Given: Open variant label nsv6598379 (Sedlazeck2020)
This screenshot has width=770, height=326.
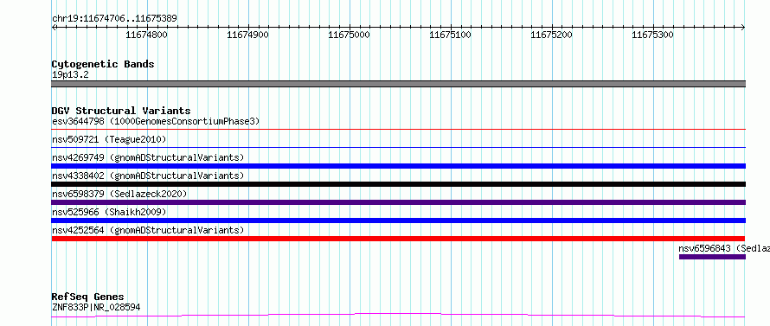Looking at the screenshot, I should (x=119, y=194).
